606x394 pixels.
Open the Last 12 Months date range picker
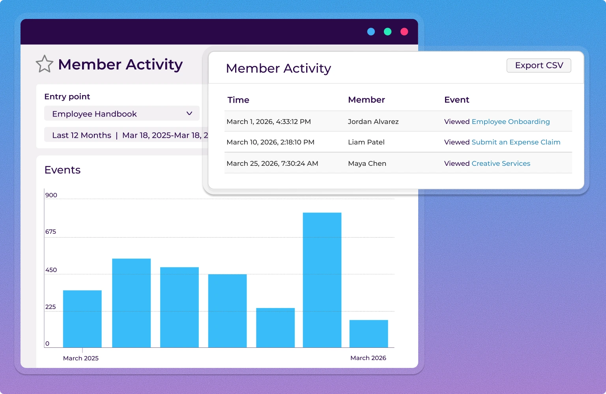point(118,135)
